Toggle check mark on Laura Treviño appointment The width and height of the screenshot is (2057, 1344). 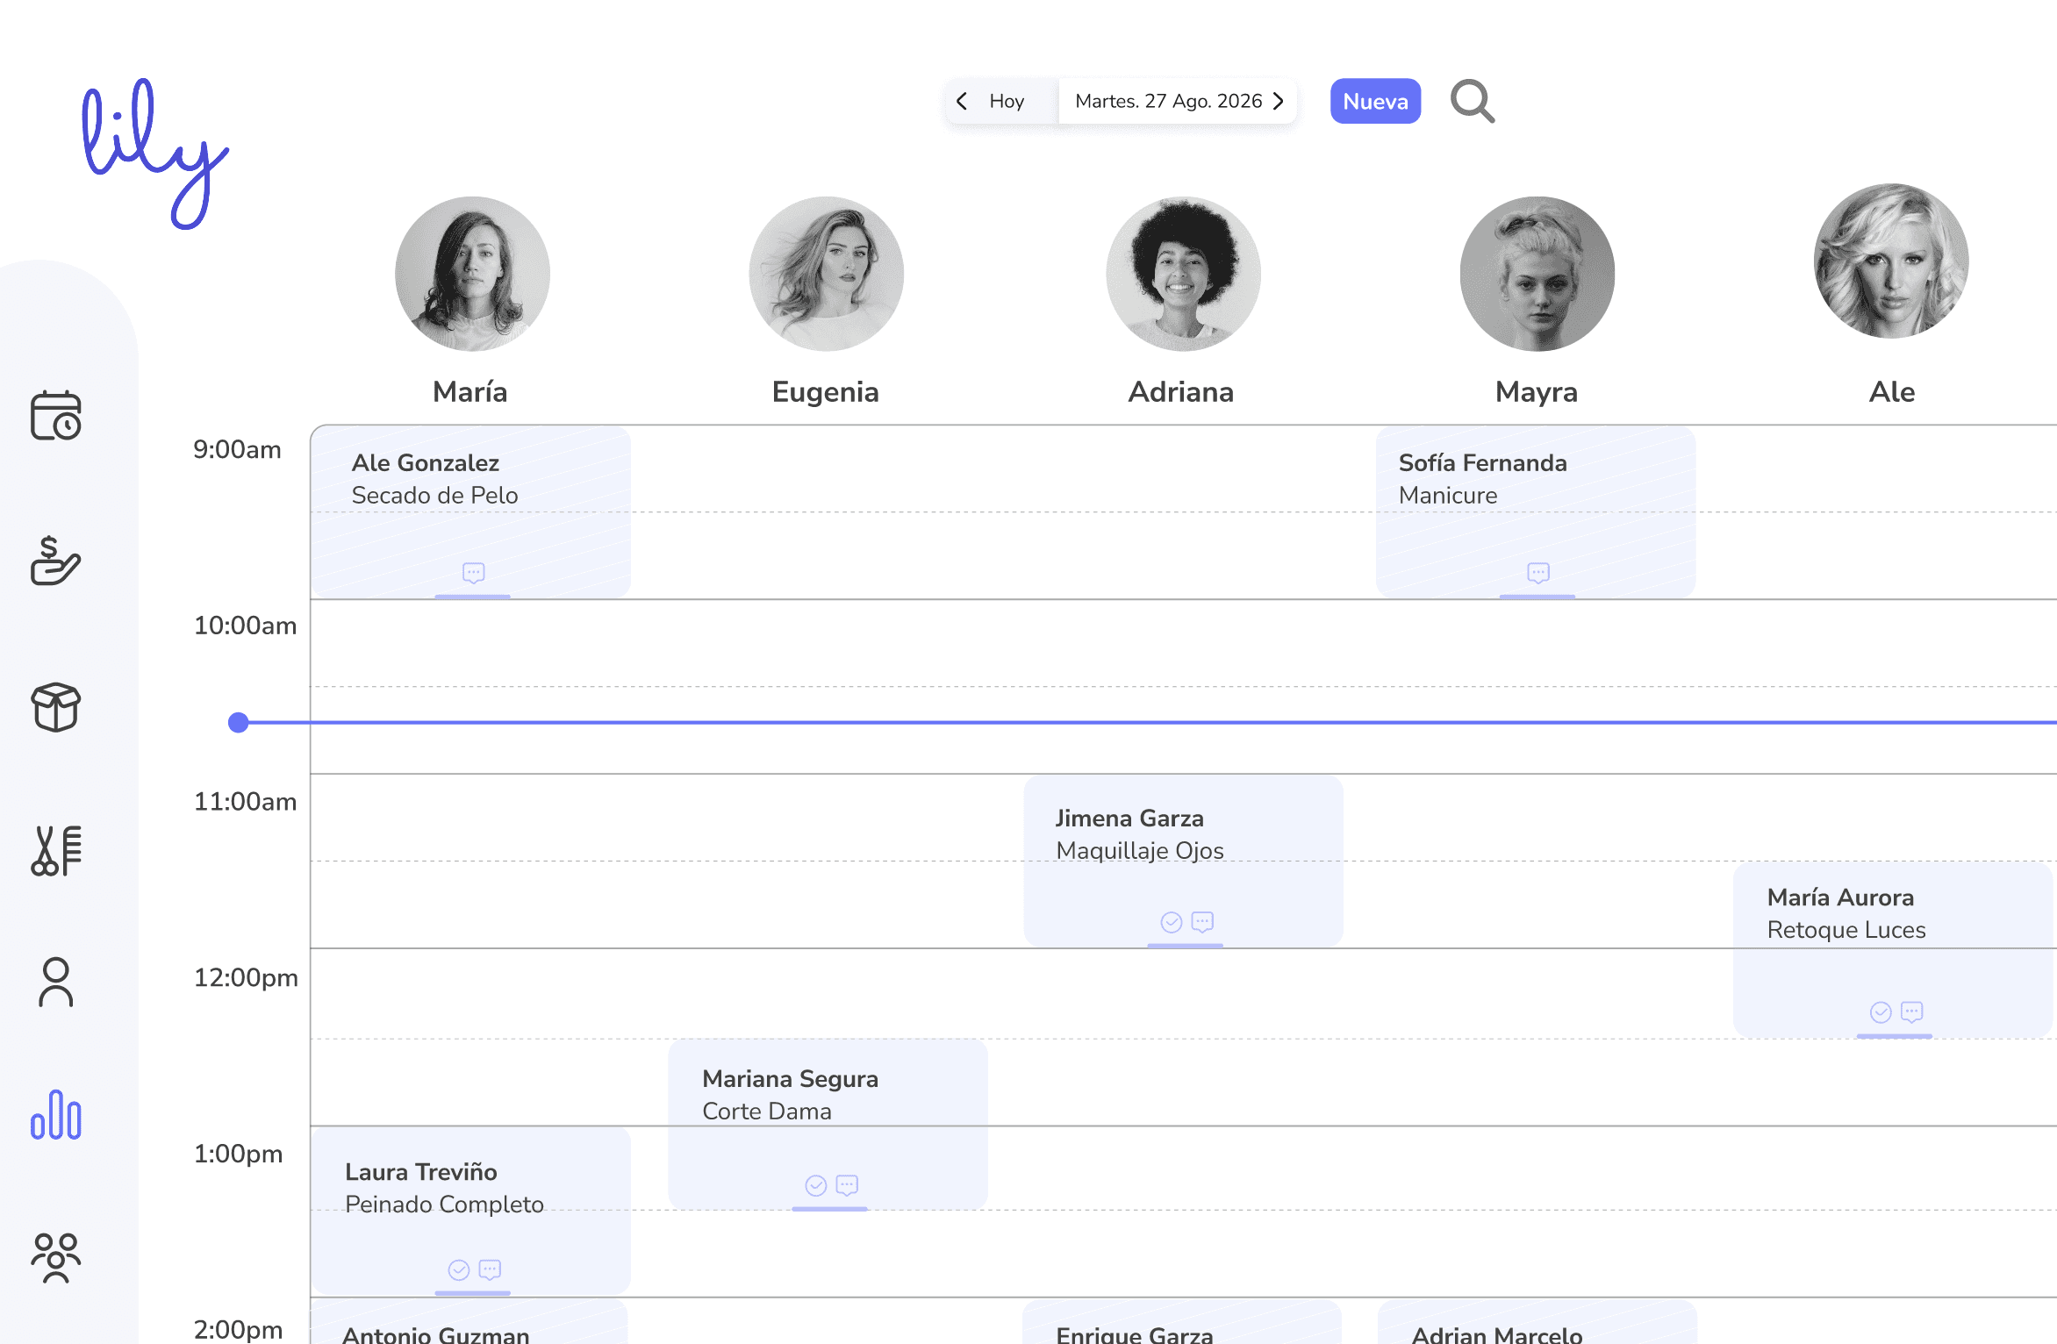(x=458, y=1270)
